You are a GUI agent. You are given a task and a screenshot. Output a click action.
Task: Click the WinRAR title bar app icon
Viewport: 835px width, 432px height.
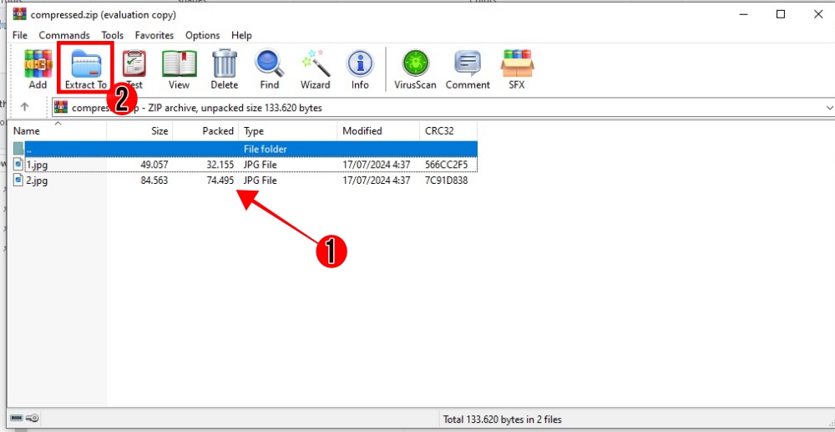pos(20,14)
